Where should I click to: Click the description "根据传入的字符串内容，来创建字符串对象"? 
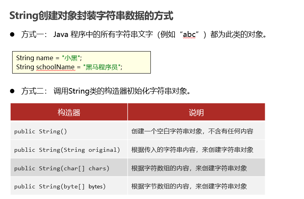[x=192, y=150]
